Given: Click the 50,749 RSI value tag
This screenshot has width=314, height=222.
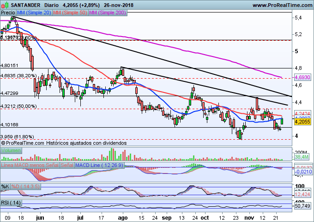Looking at the screenshot, I should (x=302, y=206).
